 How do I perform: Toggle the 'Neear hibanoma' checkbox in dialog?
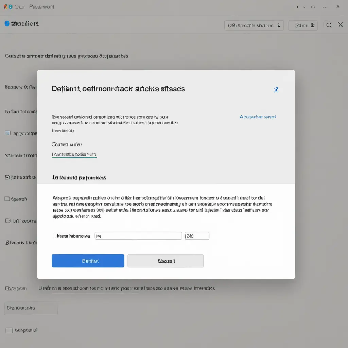click(54, 236)
